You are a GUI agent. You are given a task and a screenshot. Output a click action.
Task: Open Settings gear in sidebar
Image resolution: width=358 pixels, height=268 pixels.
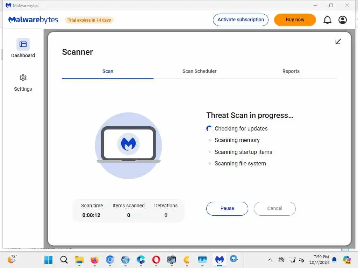[23, 82]
